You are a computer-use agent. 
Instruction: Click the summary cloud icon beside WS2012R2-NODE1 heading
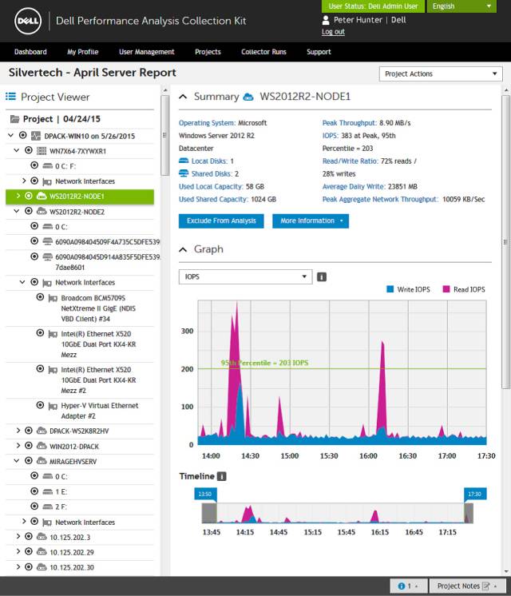coord(248,97)
